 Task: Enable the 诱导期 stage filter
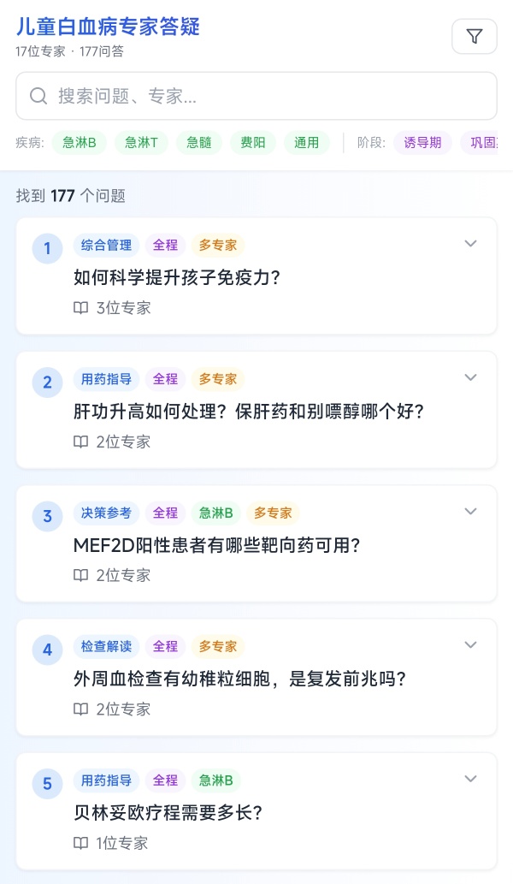pos(423,143)
